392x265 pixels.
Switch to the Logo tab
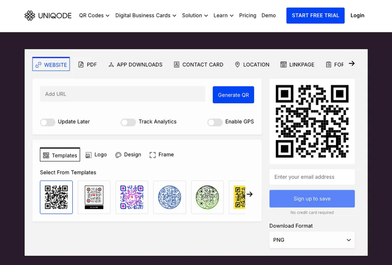tap(96, 154)
